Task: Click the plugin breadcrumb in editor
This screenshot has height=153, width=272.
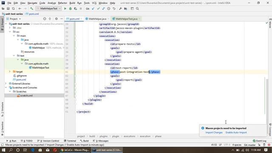Action: tap(116, 136)
